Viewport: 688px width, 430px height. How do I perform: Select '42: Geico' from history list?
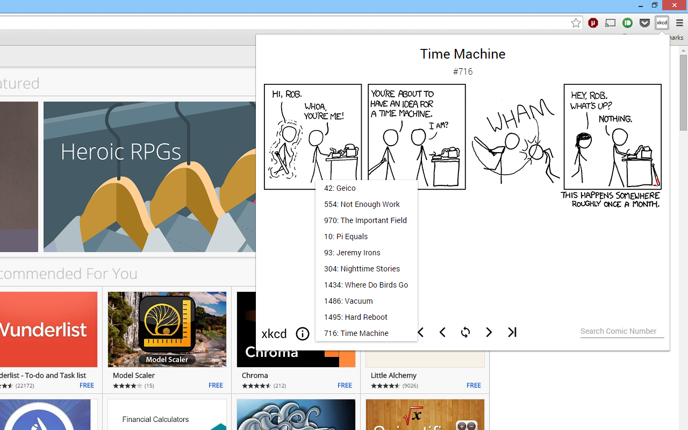click(367, 188)
